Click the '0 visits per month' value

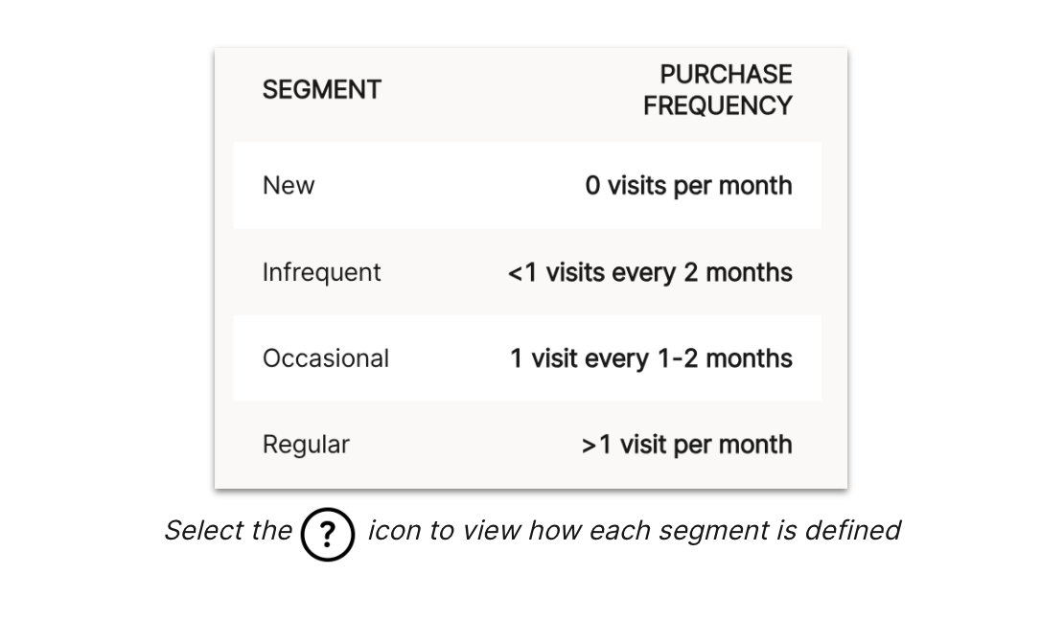tap(688, 185)
